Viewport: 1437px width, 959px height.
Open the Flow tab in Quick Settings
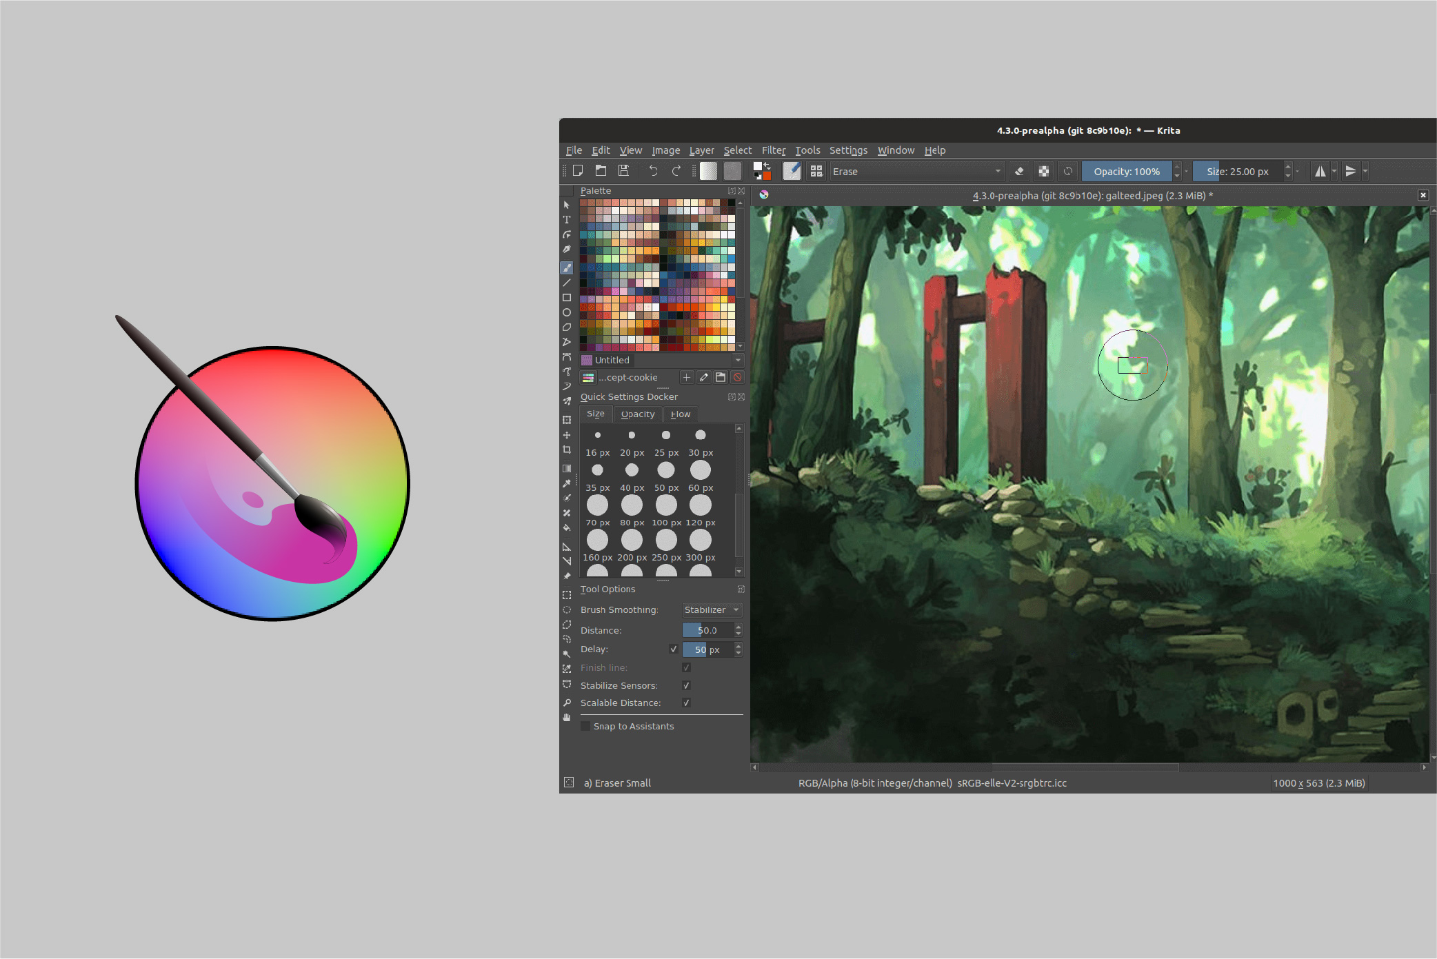pyautogui.click(x=683, y=414)
